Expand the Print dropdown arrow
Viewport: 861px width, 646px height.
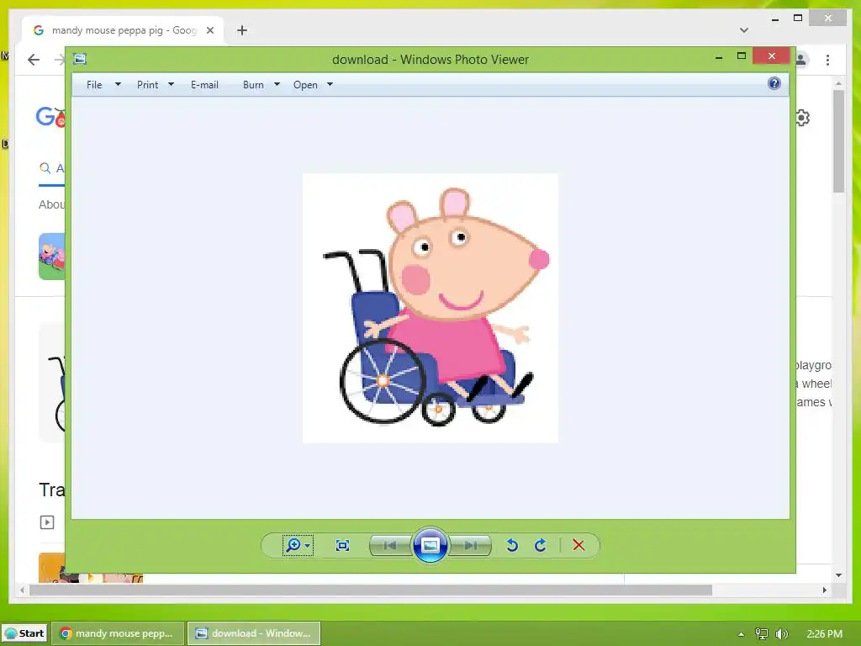coord(171,85)
